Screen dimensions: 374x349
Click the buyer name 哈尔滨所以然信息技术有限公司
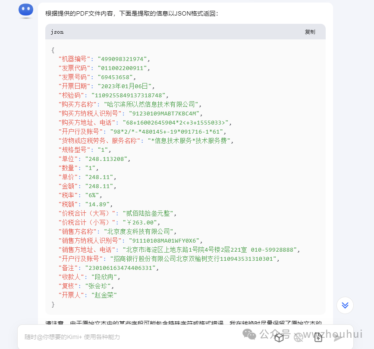pyautogui.click(x=151, y=105)
